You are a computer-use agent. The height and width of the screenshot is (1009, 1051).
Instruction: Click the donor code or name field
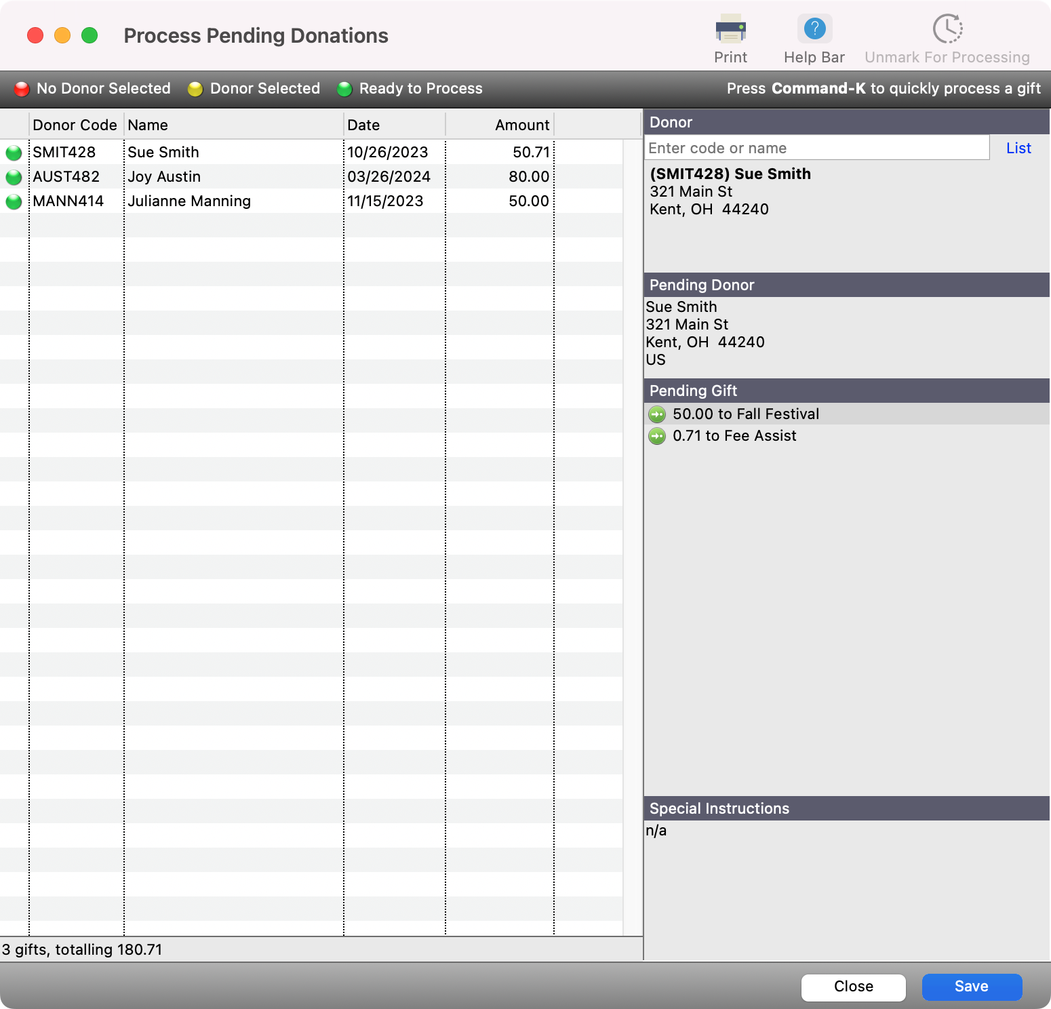pyautogui.click(x=816, y=148)
